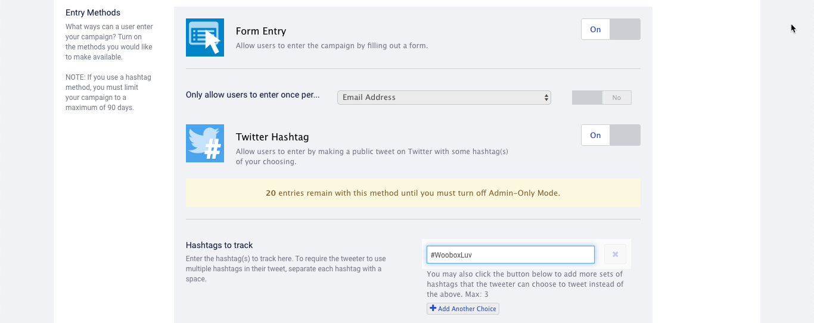The height and width of the screenshot is (323, 814).
Task: Click the hashtag limit note under the field
Action: point(525,284)
